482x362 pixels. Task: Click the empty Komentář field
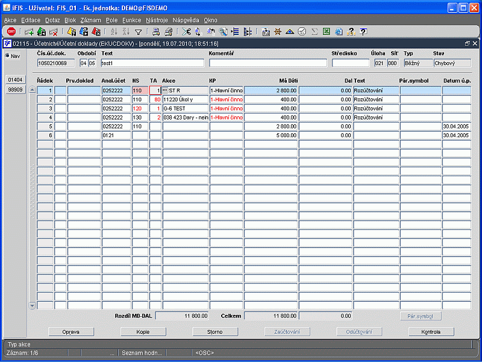268,63
